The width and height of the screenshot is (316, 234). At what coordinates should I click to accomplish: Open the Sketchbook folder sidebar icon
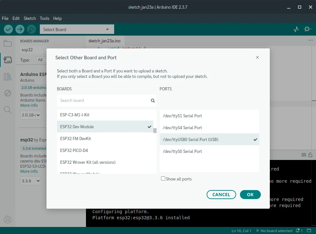click(8, 44)
